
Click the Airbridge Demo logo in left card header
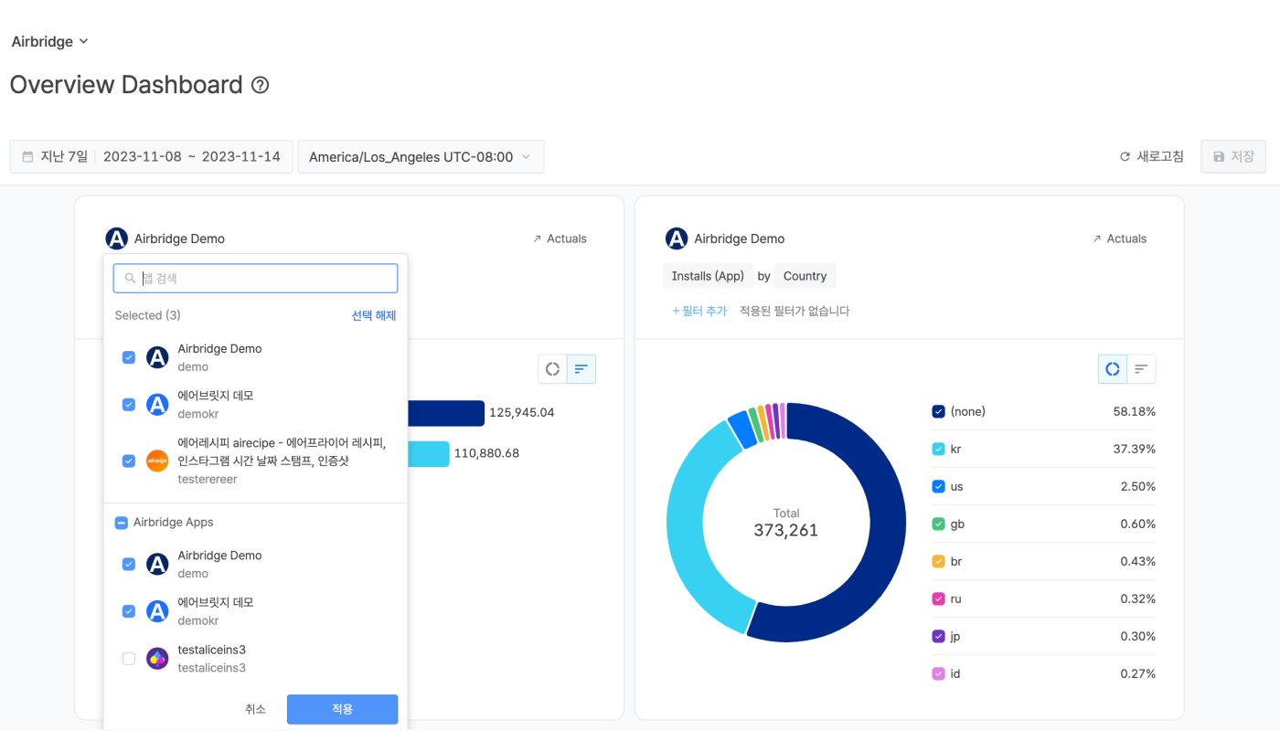(116, 238)
